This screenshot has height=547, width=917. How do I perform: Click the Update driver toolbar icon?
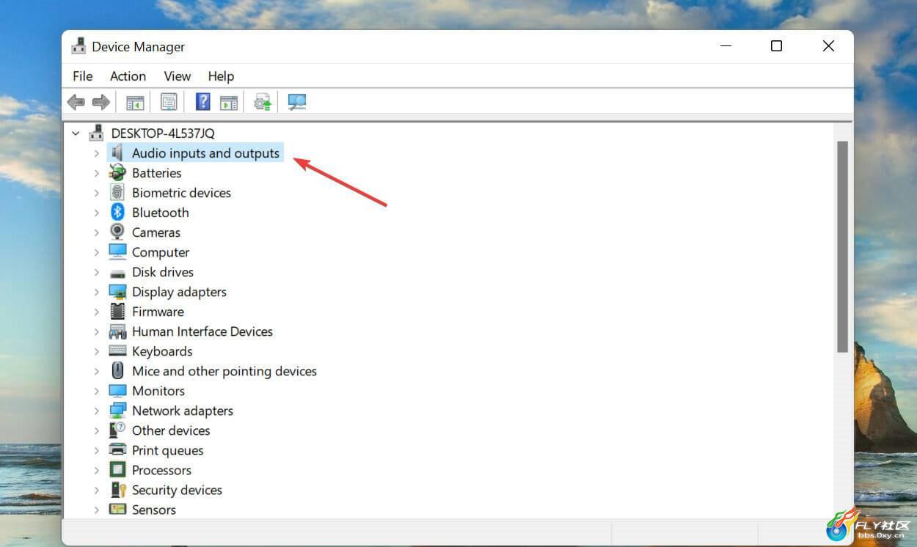click(x=263, y=102)
